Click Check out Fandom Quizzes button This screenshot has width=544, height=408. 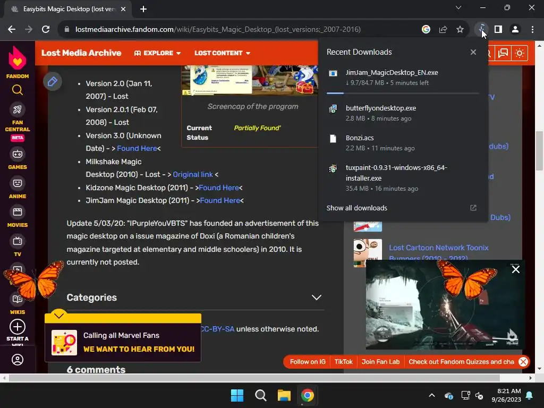[x=462, y=362]
